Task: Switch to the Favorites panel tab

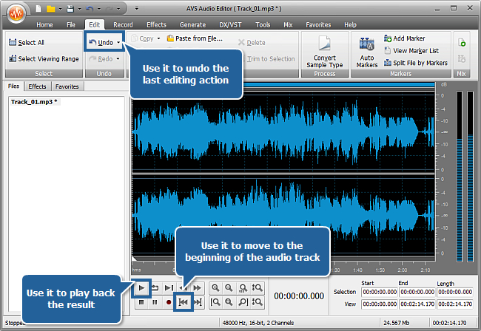Action: [67, 86]
